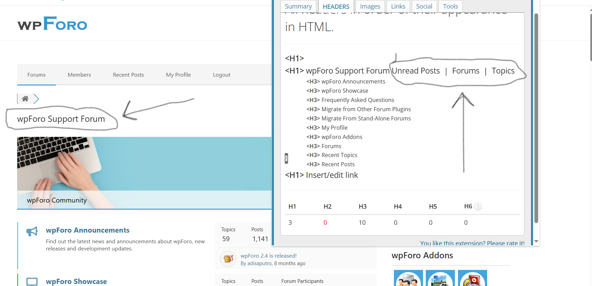592x286 pixels.
Task: Click the H1 Insert/edit link entry
Action: click(322, 175)
